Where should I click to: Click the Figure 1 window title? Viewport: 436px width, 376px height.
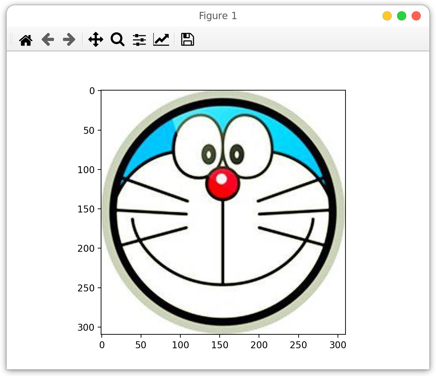[x=218, y=16]
